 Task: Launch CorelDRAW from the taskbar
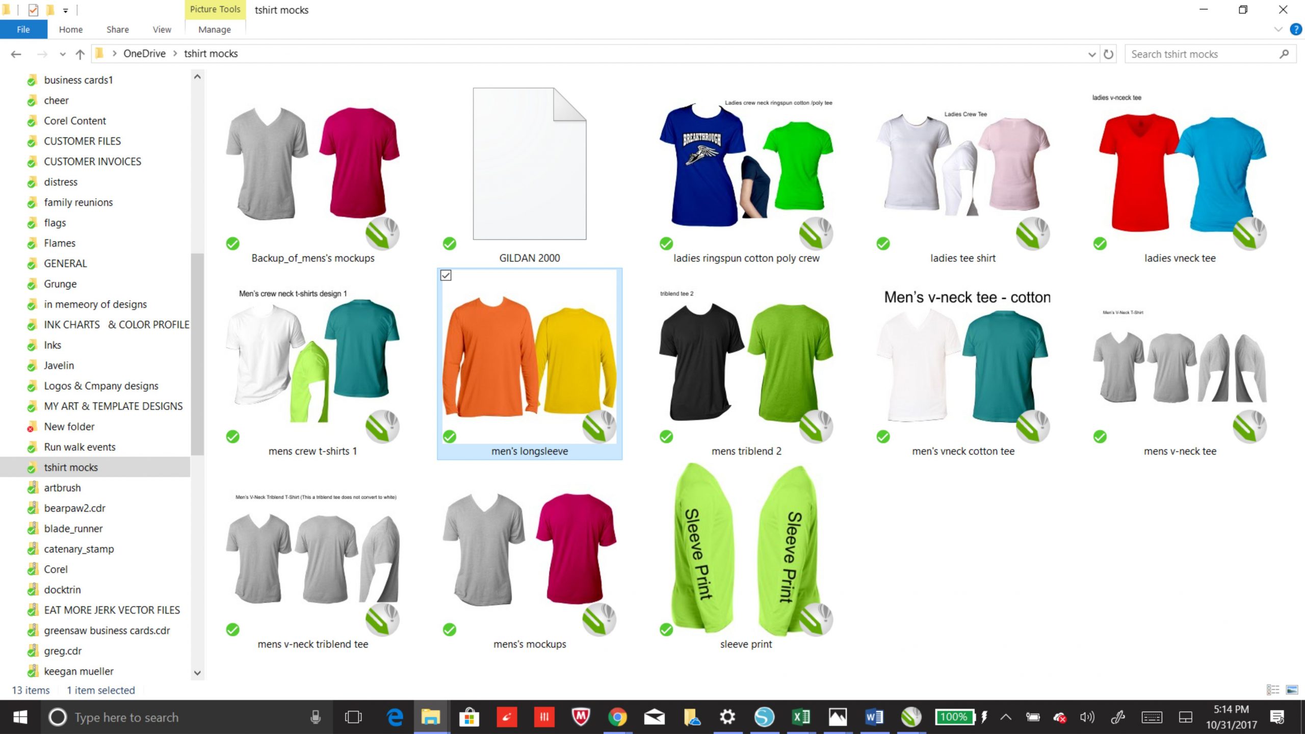tap(911, 717)
